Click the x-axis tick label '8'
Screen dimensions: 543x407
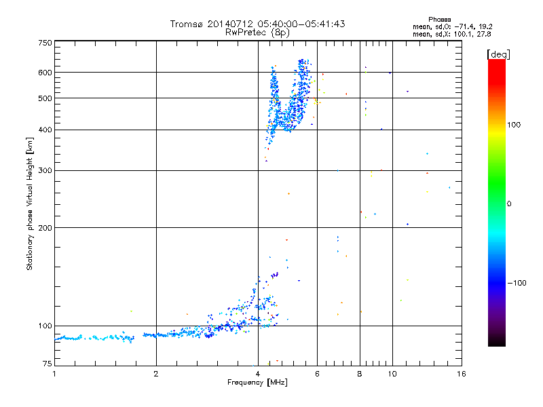pyautogui.click(x=360, y=374)
